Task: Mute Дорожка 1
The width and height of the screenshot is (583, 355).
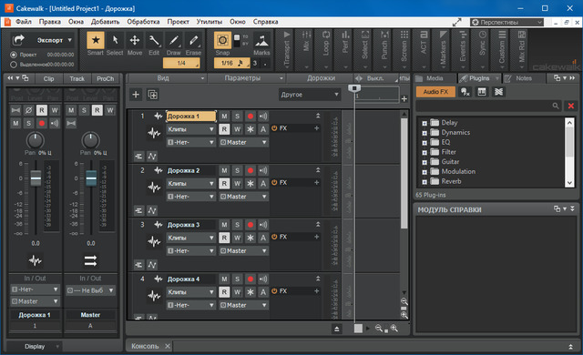Action: click(x=224, y=117)
